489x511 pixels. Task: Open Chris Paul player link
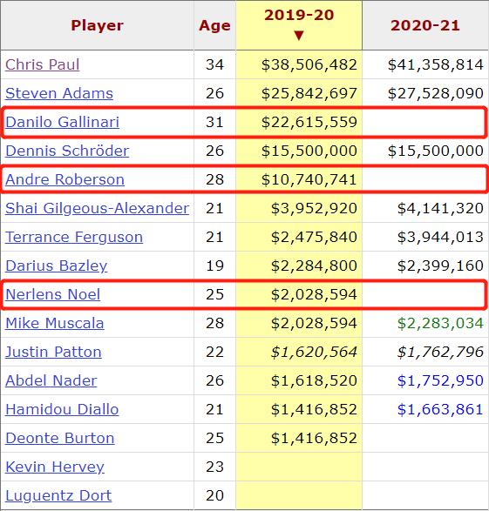[x=43, y=64]
